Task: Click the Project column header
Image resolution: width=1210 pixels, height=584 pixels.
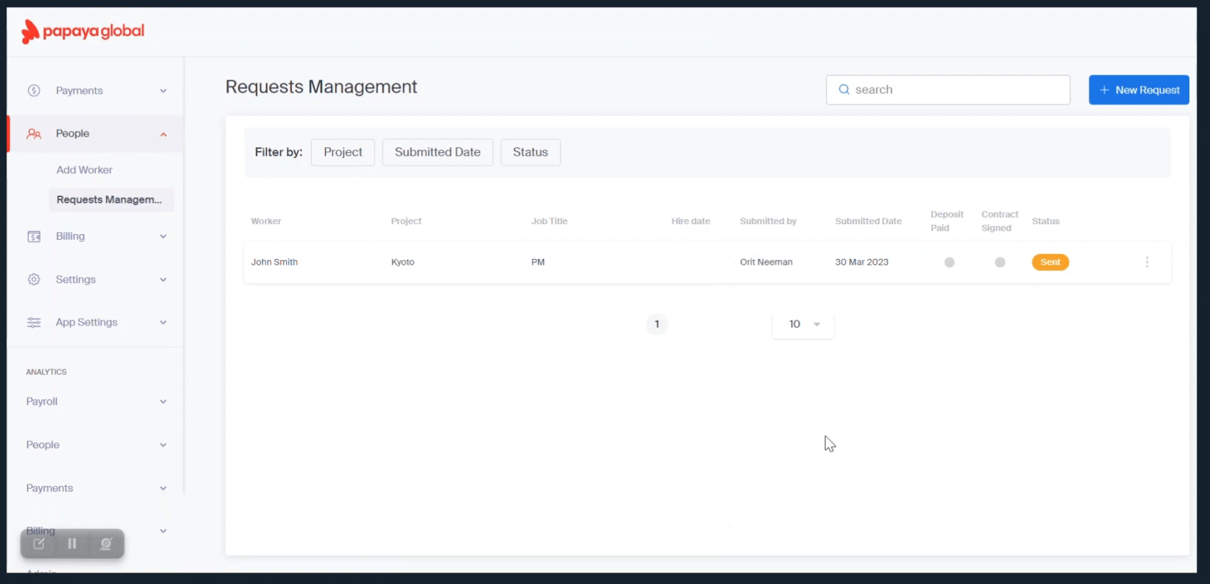Action: [406, 221]
